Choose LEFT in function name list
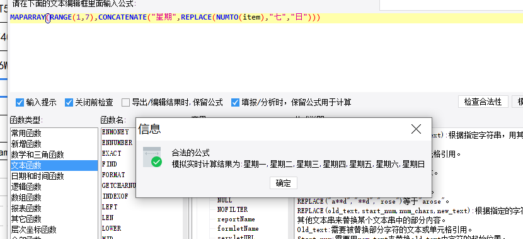The image size is (523, 239). tap(110, 207)
